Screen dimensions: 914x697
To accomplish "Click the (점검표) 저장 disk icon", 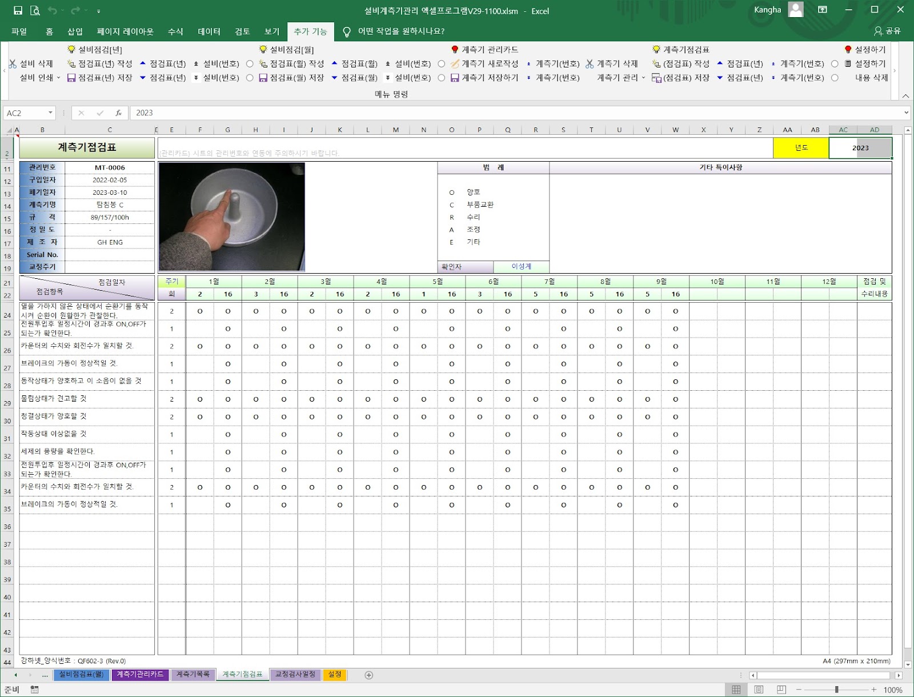I will 656,78.
